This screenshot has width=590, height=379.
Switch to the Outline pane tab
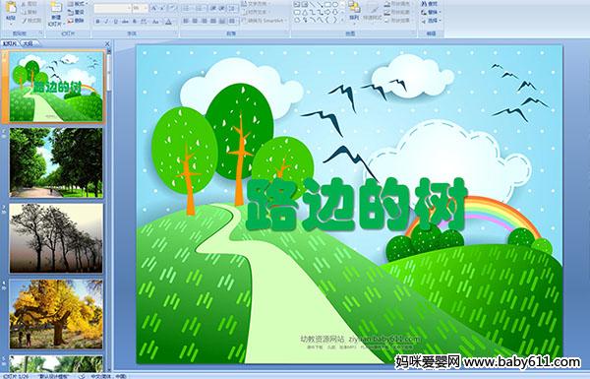click(x=28, y=43)
